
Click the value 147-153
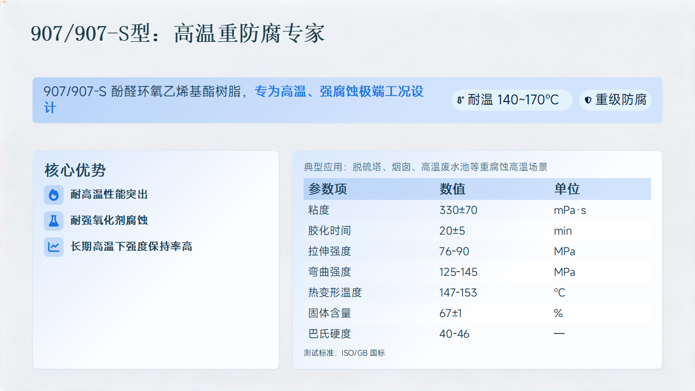coord(458,293)
